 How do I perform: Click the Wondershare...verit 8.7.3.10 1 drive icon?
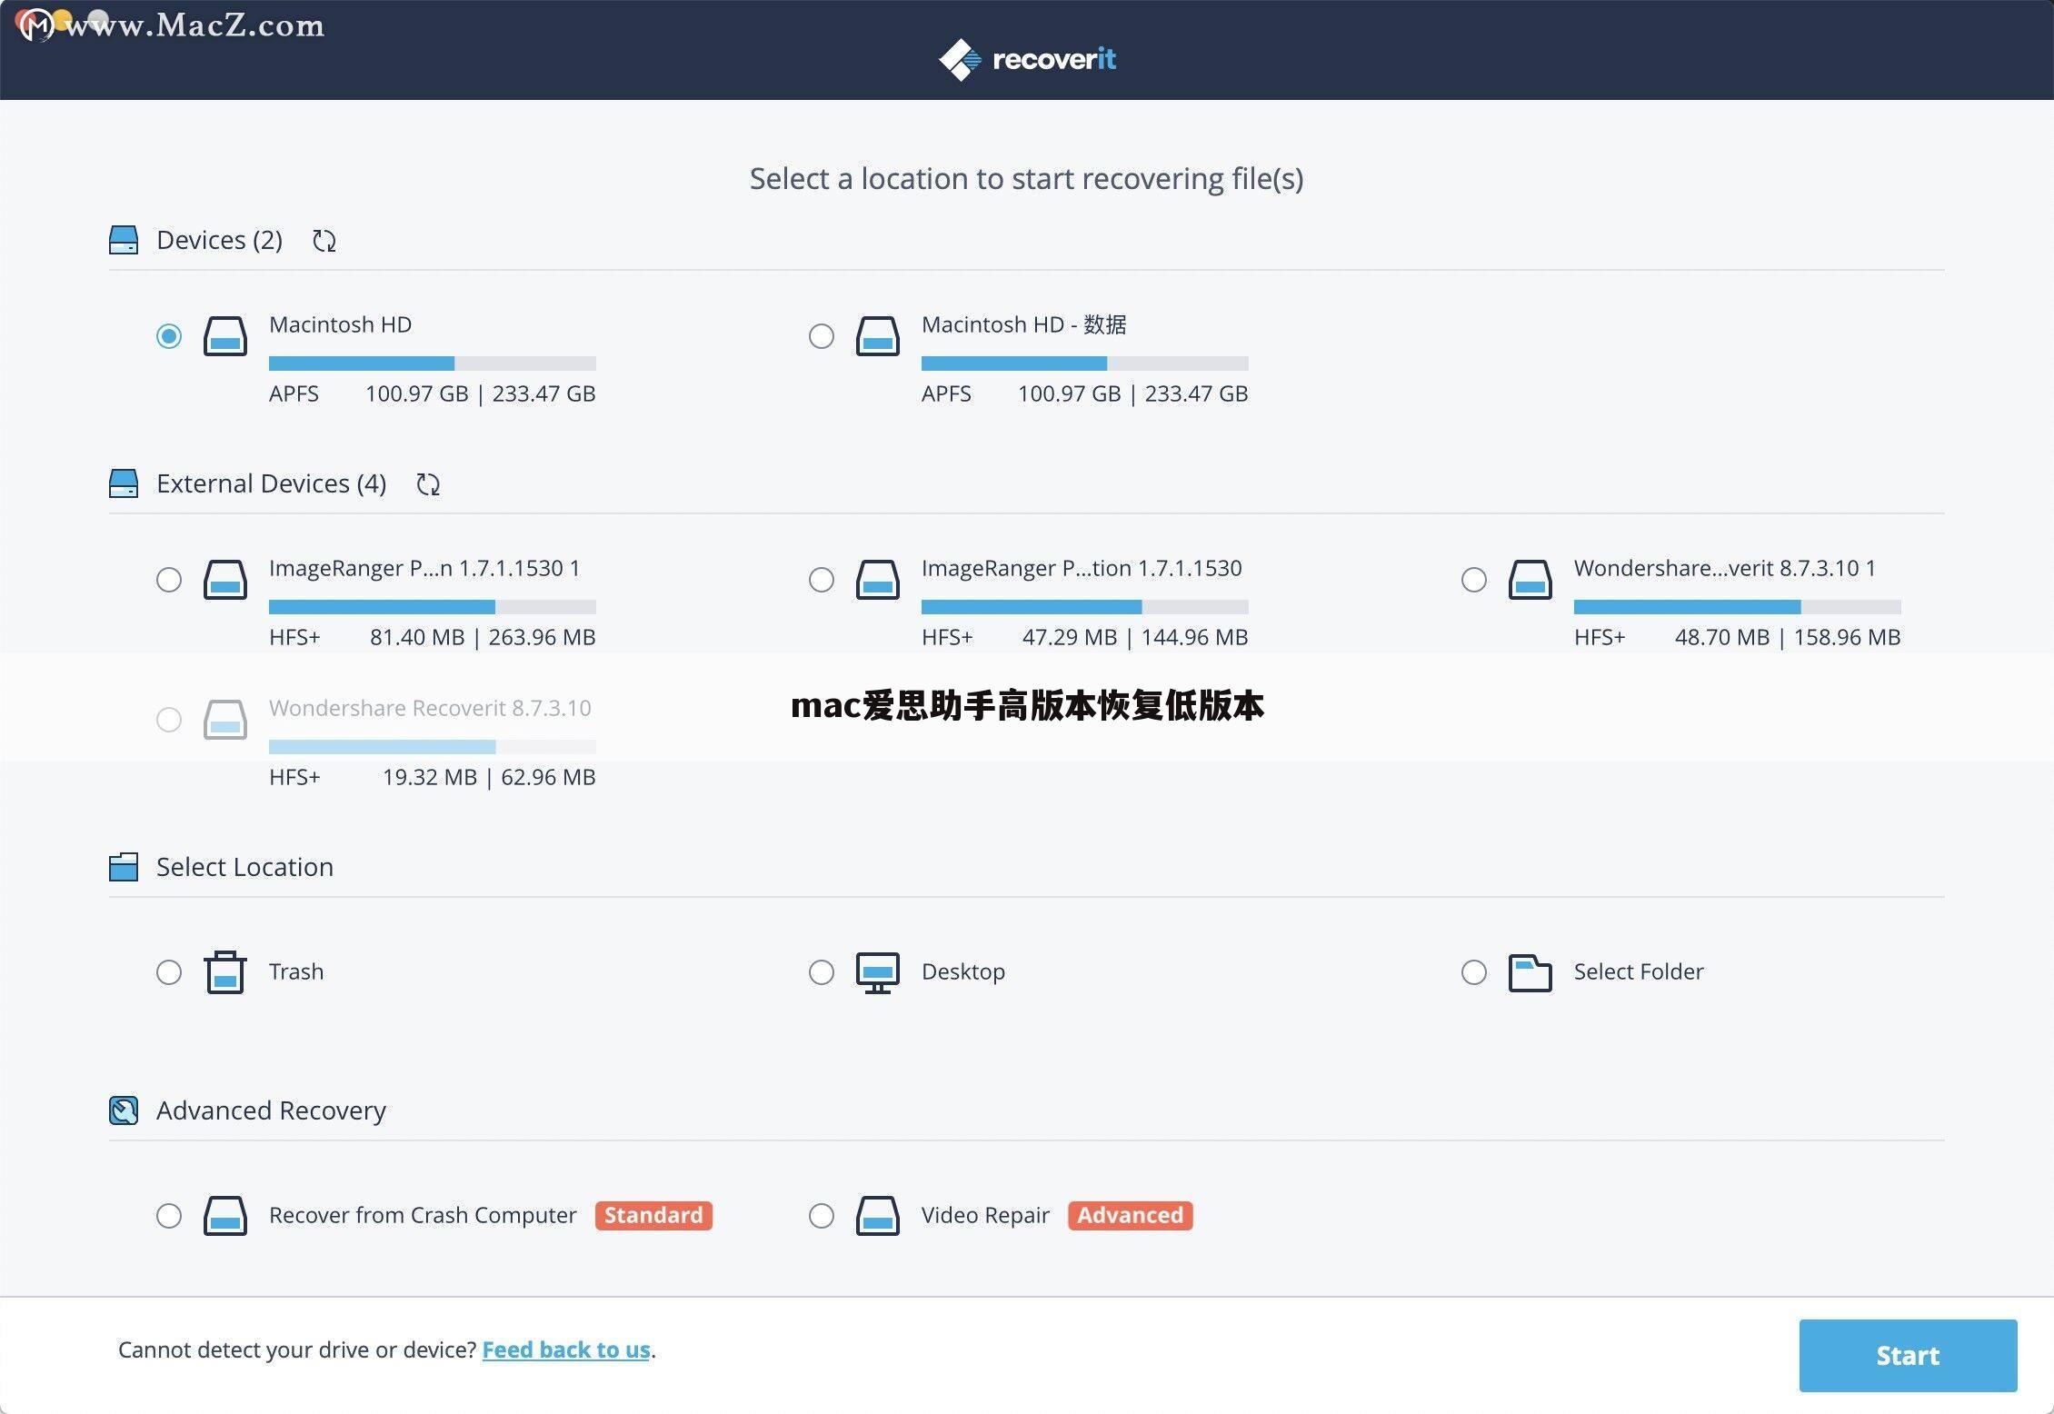pyautogui.click(x=1531, y=580)
